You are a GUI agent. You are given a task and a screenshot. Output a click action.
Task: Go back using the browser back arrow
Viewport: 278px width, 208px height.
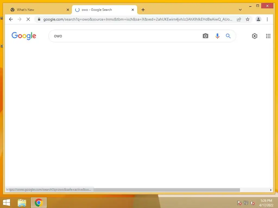coord(11,19)
